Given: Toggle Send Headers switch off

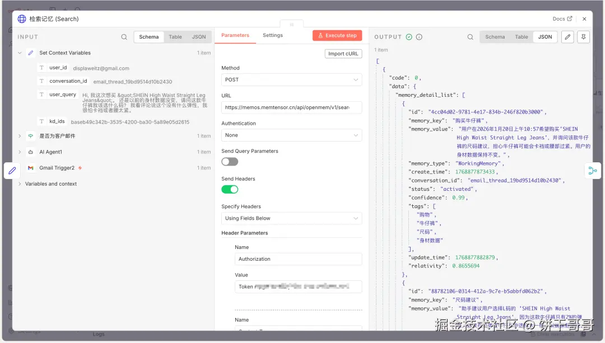Looking at the screenshot, I should tap(230, 190).
